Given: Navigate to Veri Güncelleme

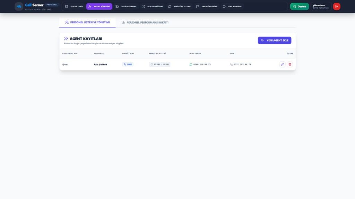Looking at the screenshot, I should [x=179, y=7].
